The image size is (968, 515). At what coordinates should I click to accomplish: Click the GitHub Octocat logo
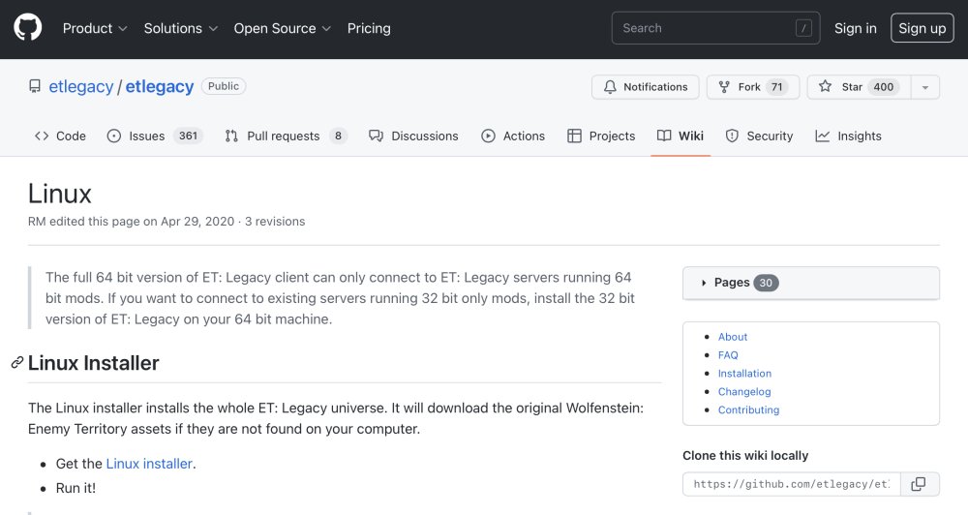pos(28,28)
